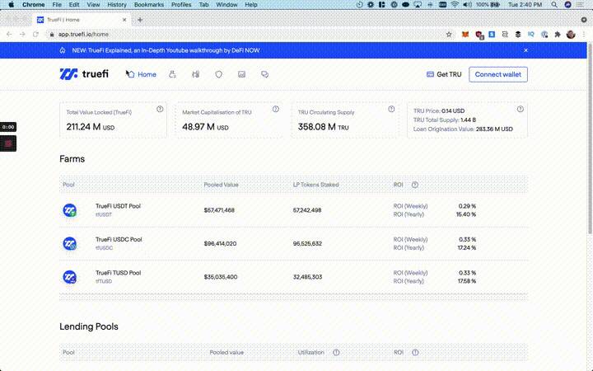Go to the Home navigation link

[x=142, y=74]
